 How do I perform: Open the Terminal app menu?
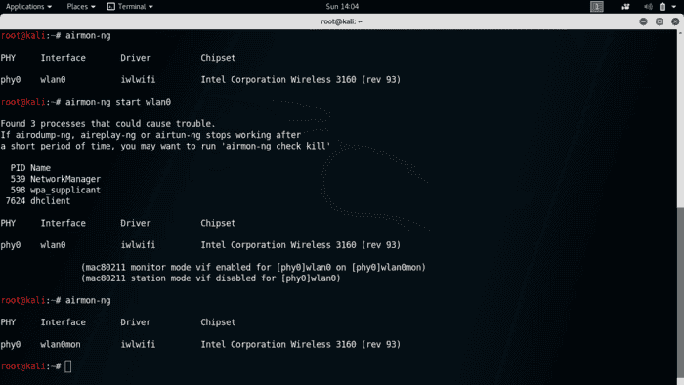[x=130, y=7]
